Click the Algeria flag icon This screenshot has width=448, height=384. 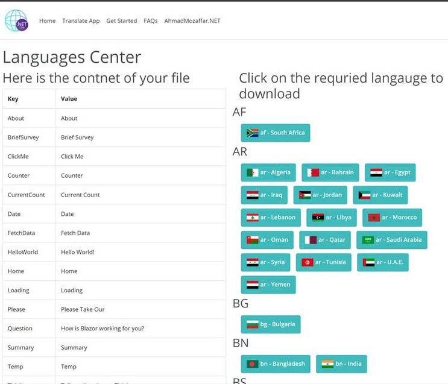click(x=252, y=173)
